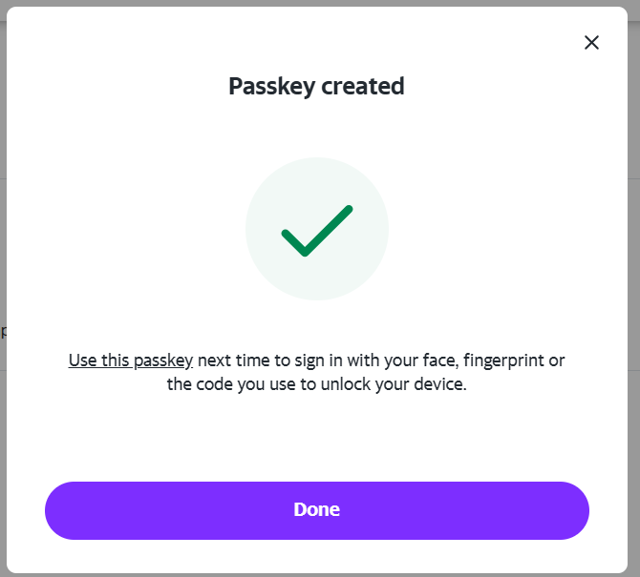
Task: Click the underlined passkey text link
Action: point(131,361)
